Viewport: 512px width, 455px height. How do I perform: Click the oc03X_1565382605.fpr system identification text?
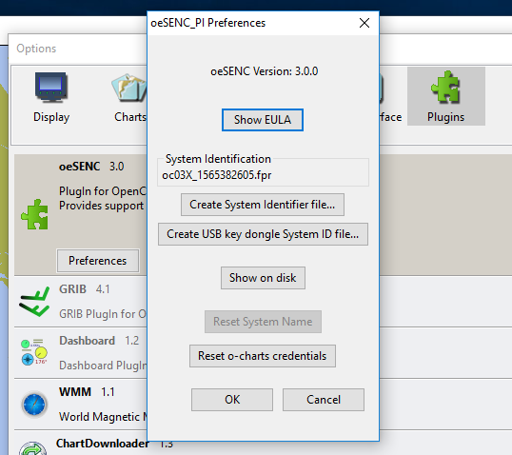217,175
